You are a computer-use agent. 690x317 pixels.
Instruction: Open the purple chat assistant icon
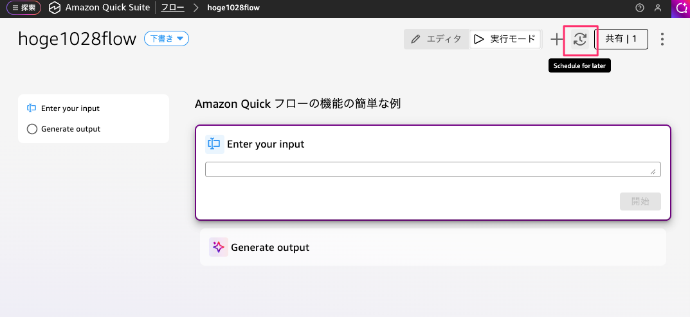[x=680, y=8]
